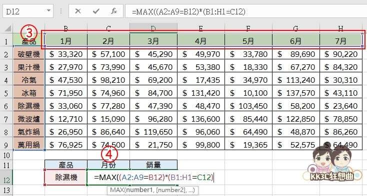The width and height of the screenshot is (367, 196).
Task: Select column D header
Action: [x=153, y=28]
